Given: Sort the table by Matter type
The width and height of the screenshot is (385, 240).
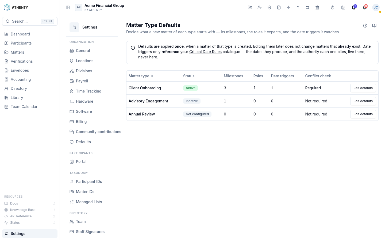Looking at the screenshot, I should coord(141,76).
